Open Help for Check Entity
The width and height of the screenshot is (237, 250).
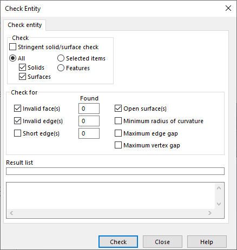[x=207, y=242]
